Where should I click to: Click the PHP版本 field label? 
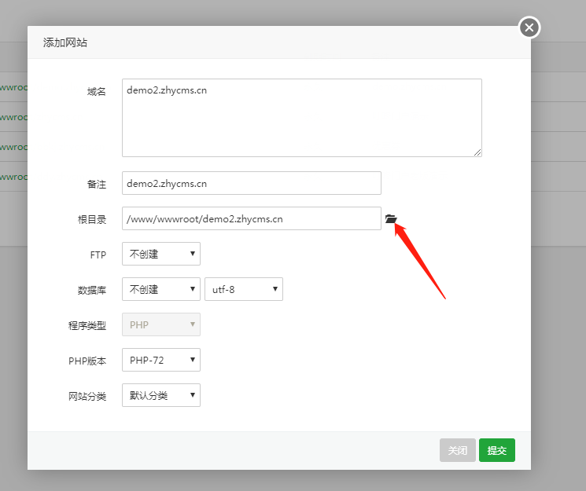(x=87, y=361)
